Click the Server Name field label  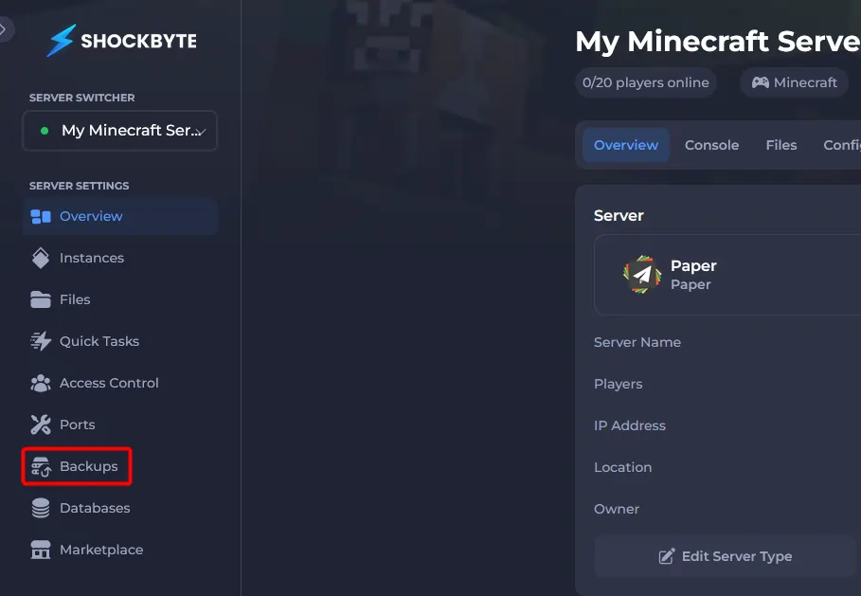coord(637,342)
